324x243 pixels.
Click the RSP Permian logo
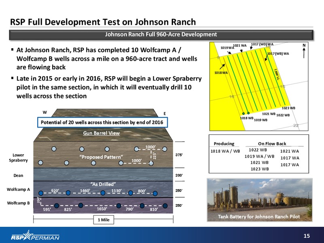[x=35, y=236]
